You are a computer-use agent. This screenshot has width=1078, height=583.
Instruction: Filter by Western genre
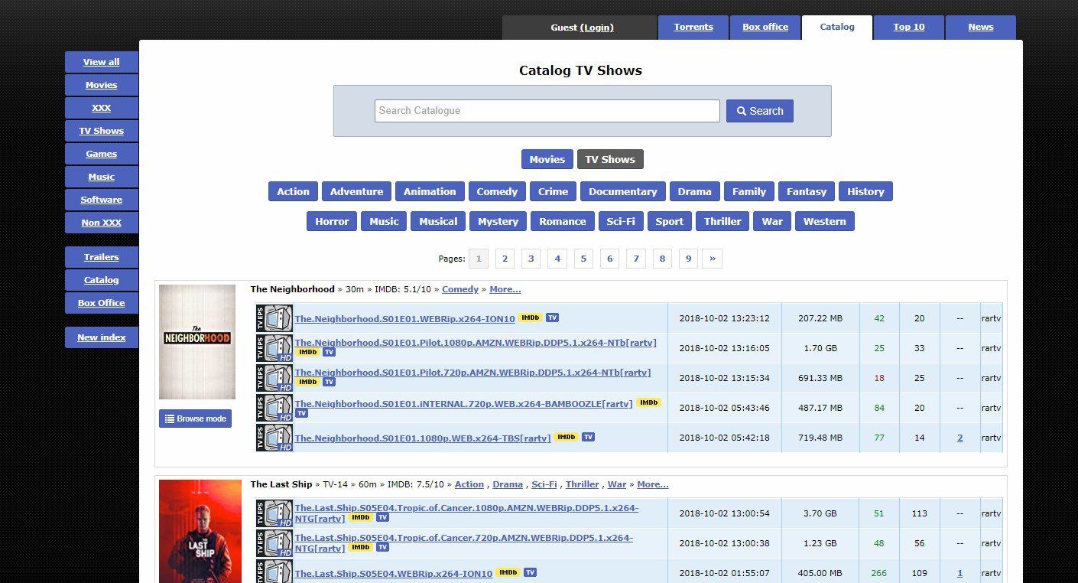(825, 221)
